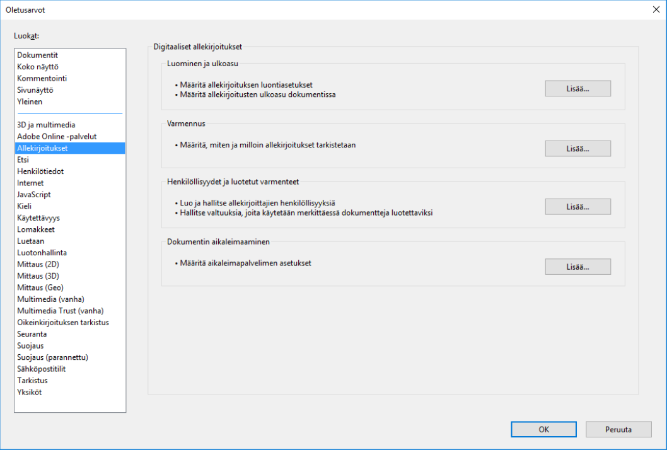
Task: Select the JavaScript category
Action: coord(34,195)
